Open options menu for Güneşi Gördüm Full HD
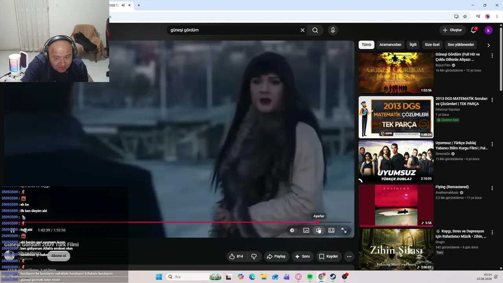This screenshot has width=503, height=283. (492, 56)
